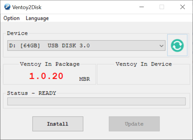Viewport: 193px width, 140px height.
Task: Click the status progress bar
Action: [x=96, y=101]
